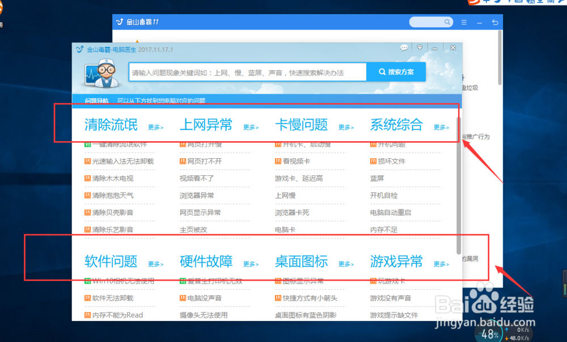
Task: Click 电脑没声音 entry
Action: coord(204,298)
